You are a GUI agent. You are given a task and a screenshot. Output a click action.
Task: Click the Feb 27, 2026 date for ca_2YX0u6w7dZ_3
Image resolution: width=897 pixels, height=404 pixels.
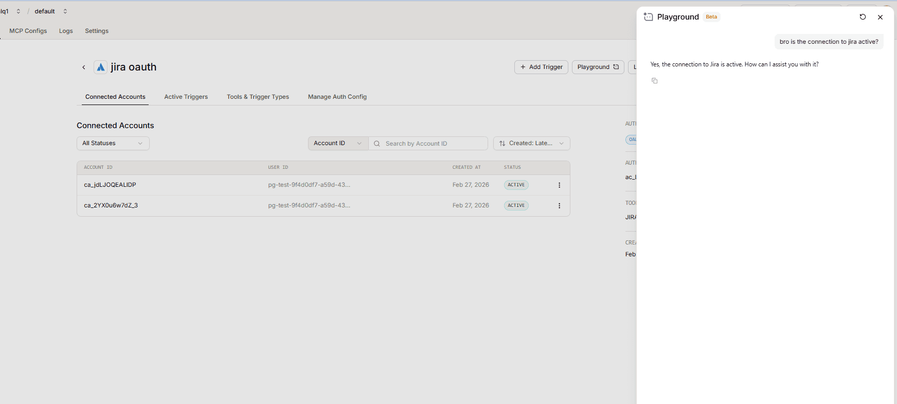point(471,205)
